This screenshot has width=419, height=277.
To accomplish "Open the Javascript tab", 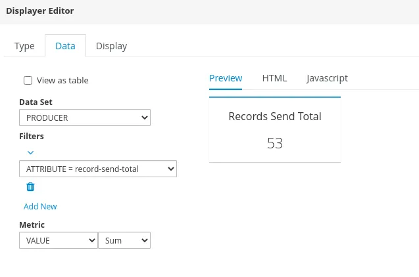I will click(x=327, y=78).
